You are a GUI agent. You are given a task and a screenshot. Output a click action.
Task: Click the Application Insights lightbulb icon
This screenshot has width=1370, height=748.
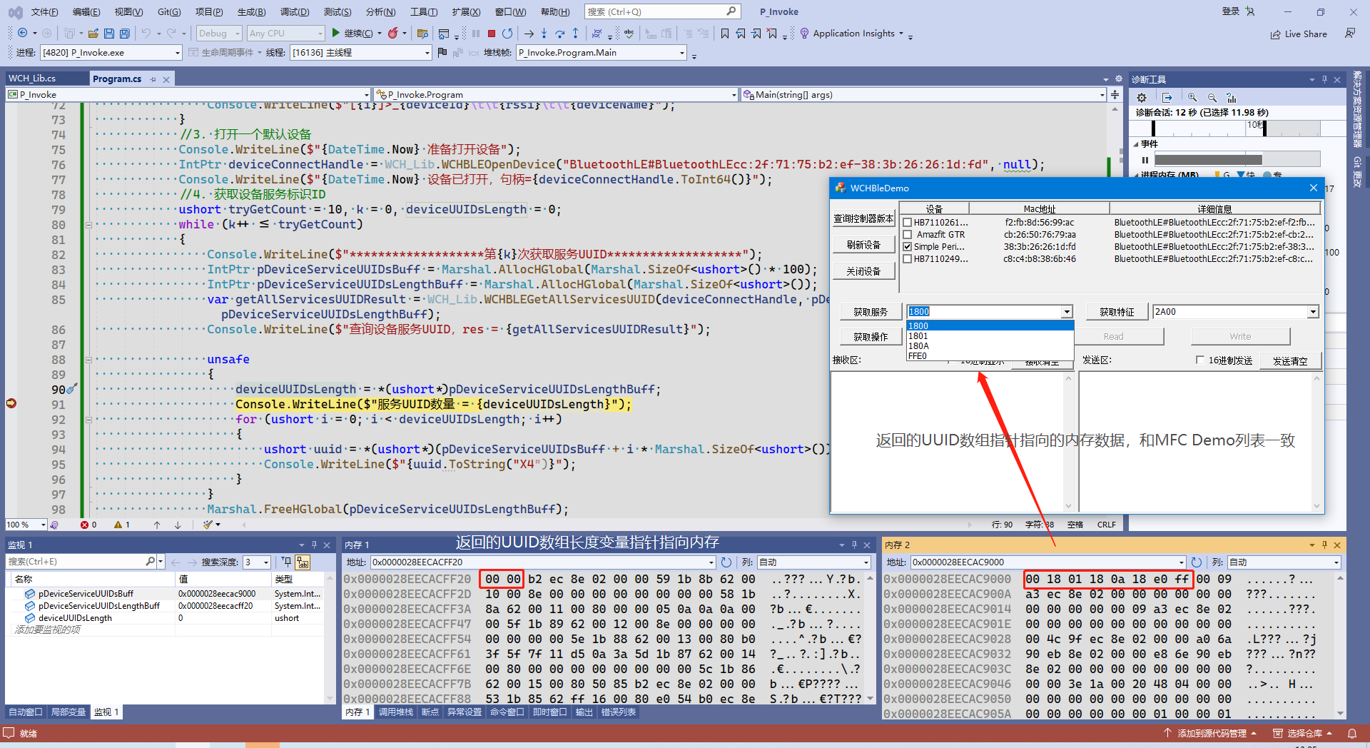pos(804,34)
